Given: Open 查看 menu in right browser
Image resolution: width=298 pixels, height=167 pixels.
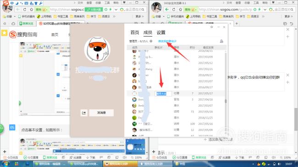Looking at the screenshot, I should 238,3.
